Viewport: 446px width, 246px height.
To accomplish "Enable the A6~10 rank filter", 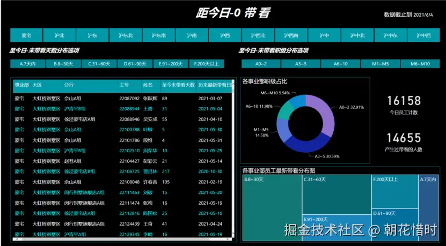I will coord(340,64).
